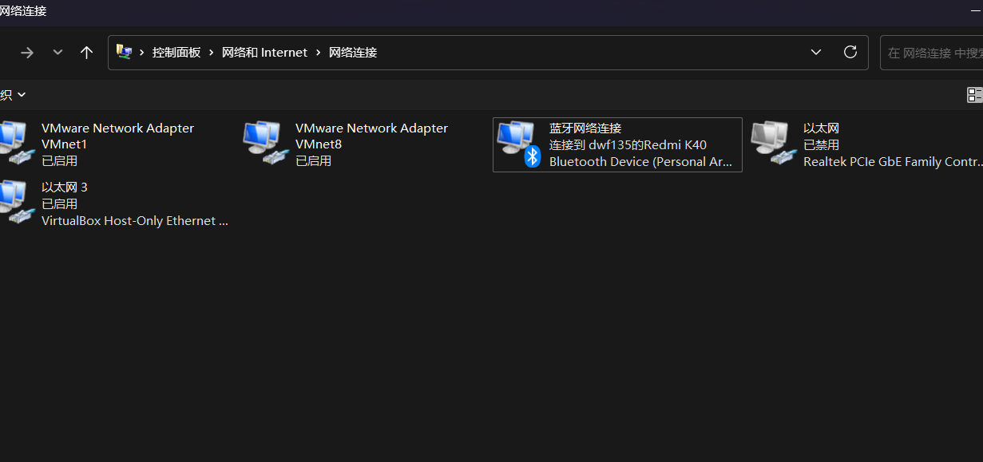Click the control panel icon in address bar
This screenshot has height=462, width=983.
(124, 52)
